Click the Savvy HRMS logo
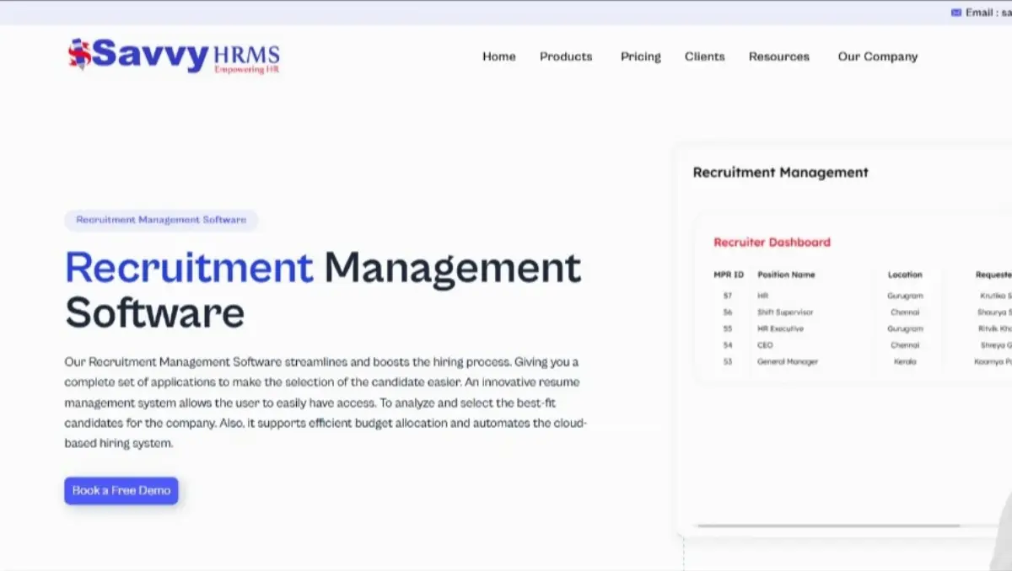 173,56
